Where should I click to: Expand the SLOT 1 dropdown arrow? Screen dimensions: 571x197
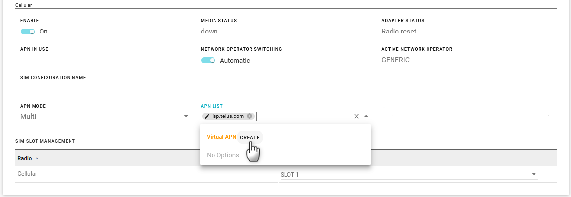(534, 174)
